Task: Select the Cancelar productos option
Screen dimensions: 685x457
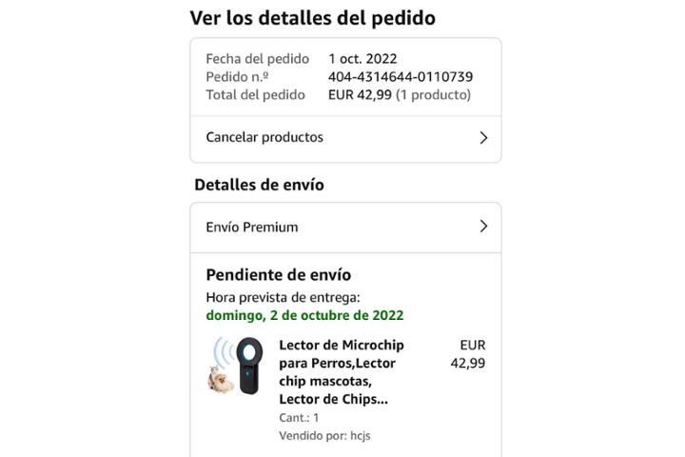Action: 345,139
